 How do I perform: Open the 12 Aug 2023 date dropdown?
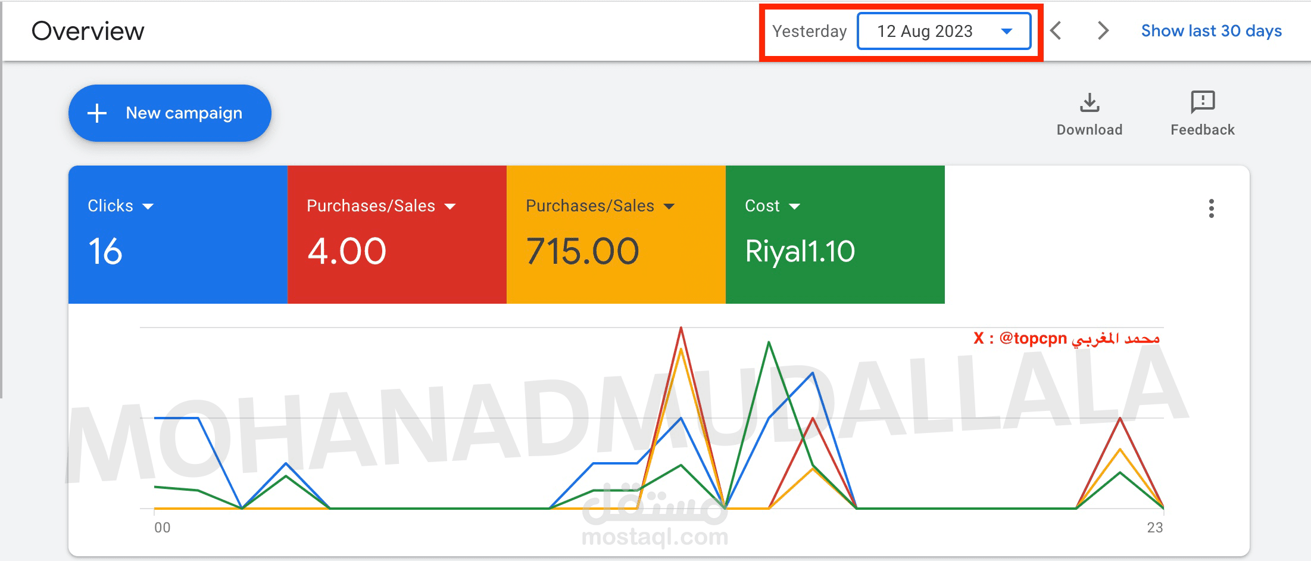click(944, 31)
